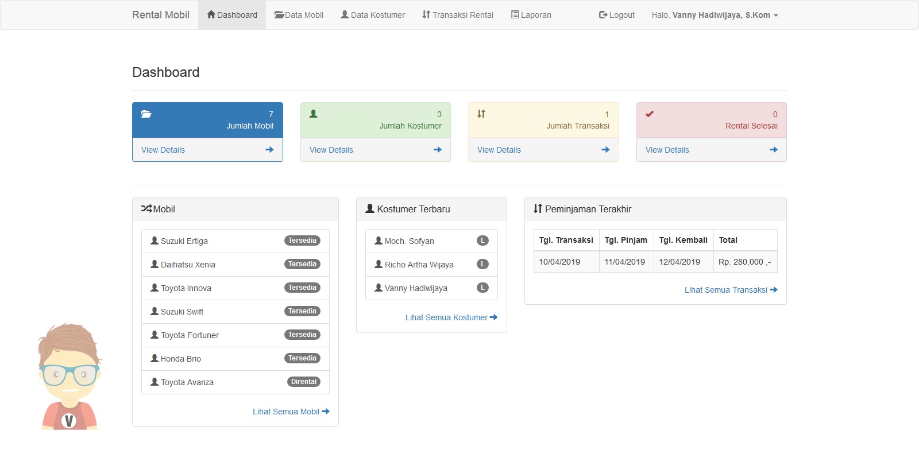Screen dimensions: 919x450
Task: Open Lihat Semua Kostumer link
Action: 451,317
